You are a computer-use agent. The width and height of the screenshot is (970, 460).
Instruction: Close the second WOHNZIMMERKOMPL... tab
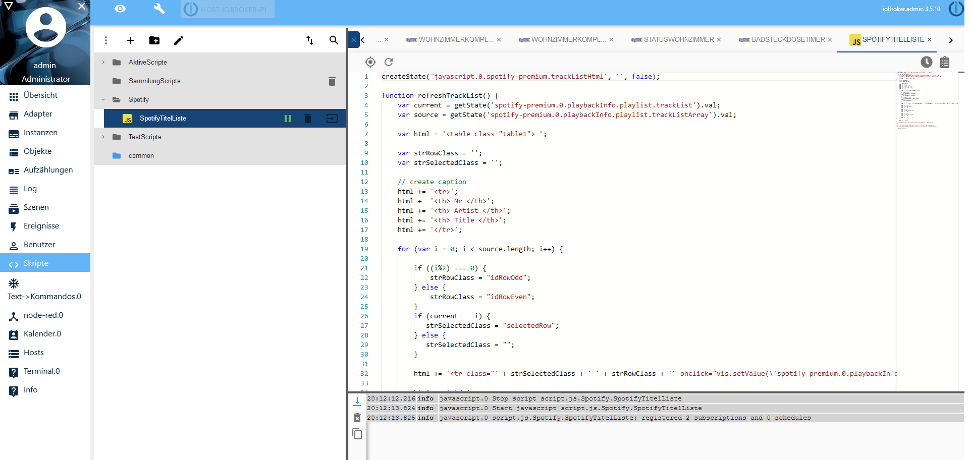612,39
